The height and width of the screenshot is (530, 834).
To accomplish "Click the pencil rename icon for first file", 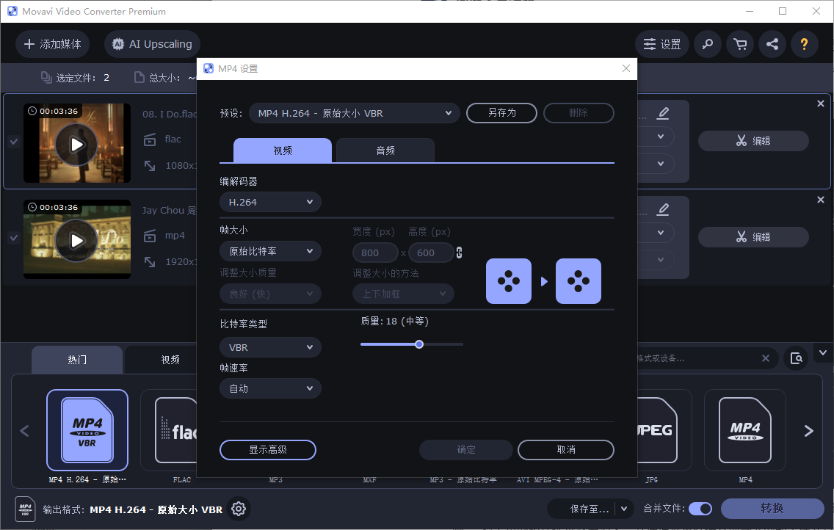I will point(663,113).
